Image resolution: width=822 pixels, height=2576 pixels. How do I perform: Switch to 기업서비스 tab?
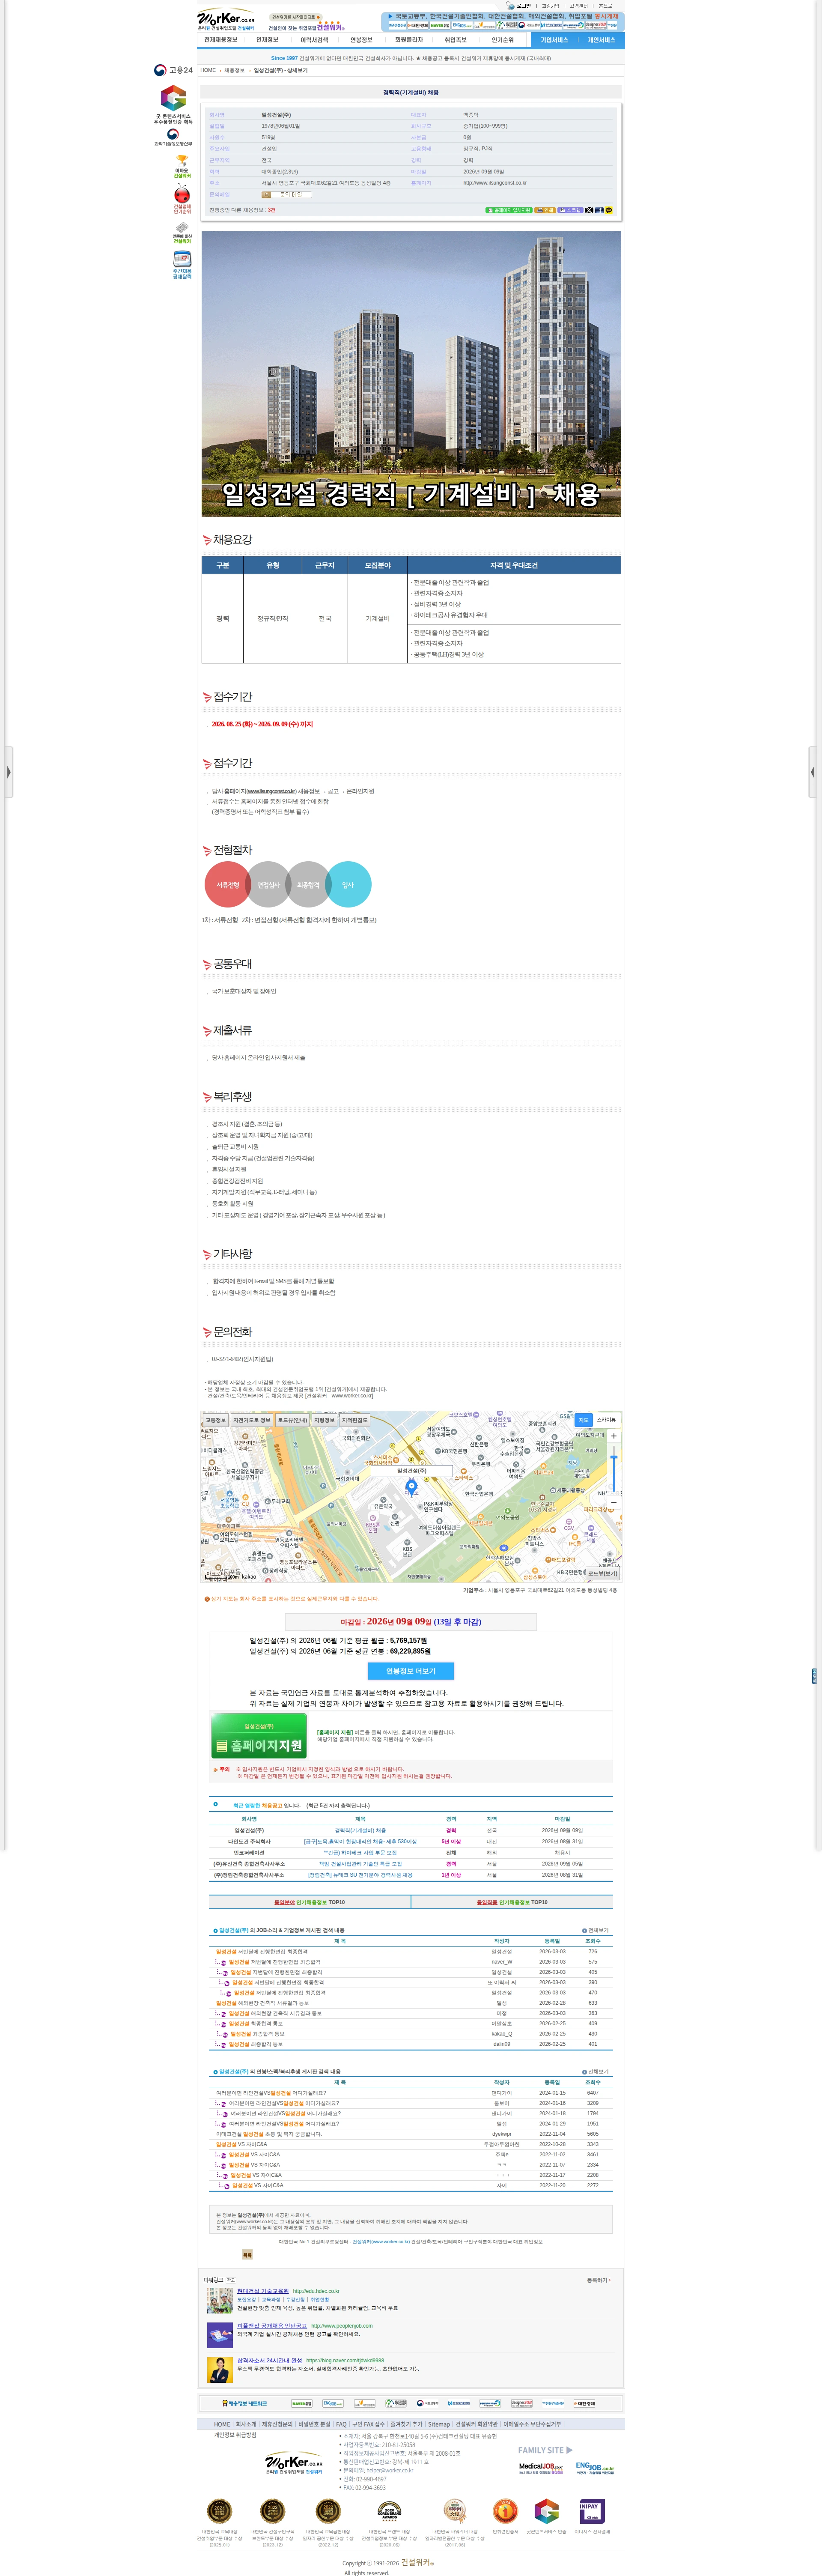pos(554,40)
